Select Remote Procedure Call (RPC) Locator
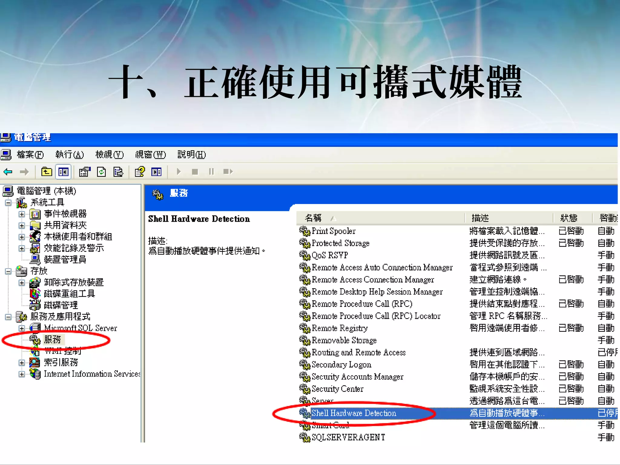620x465 pixels. click(x=376, y=316)
